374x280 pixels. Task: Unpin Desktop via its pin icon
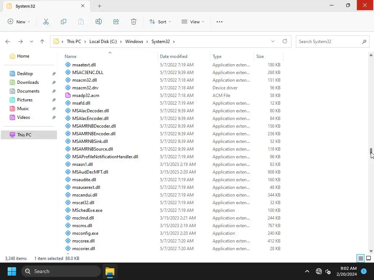coord(54,74)
